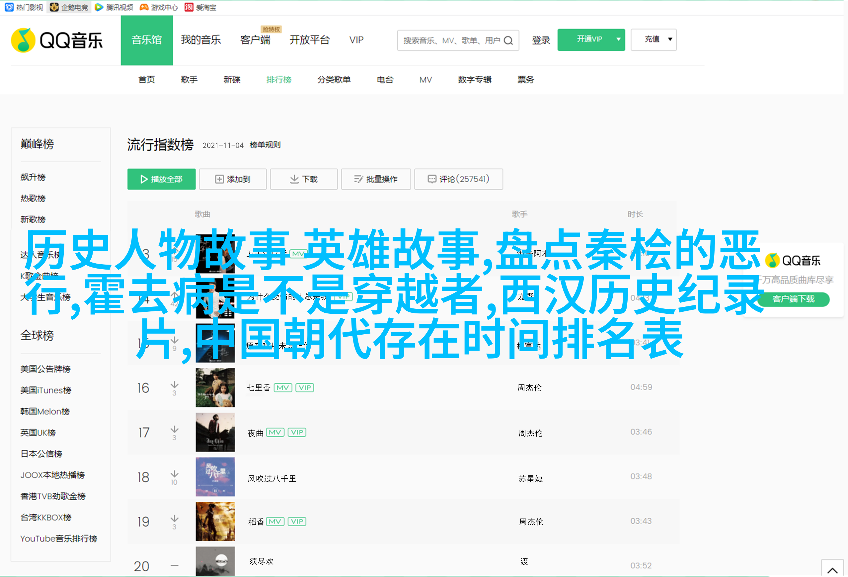Open the 客户端 tab
The width and height of the screenshot is (848, 577).
click(255, 40)
